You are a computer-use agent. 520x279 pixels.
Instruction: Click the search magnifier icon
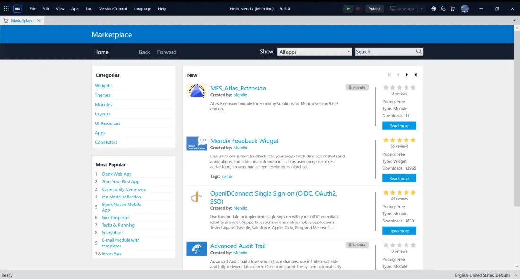419,51
